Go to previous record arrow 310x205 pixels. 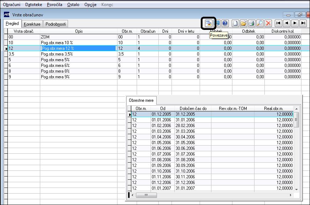click(287, 23)
